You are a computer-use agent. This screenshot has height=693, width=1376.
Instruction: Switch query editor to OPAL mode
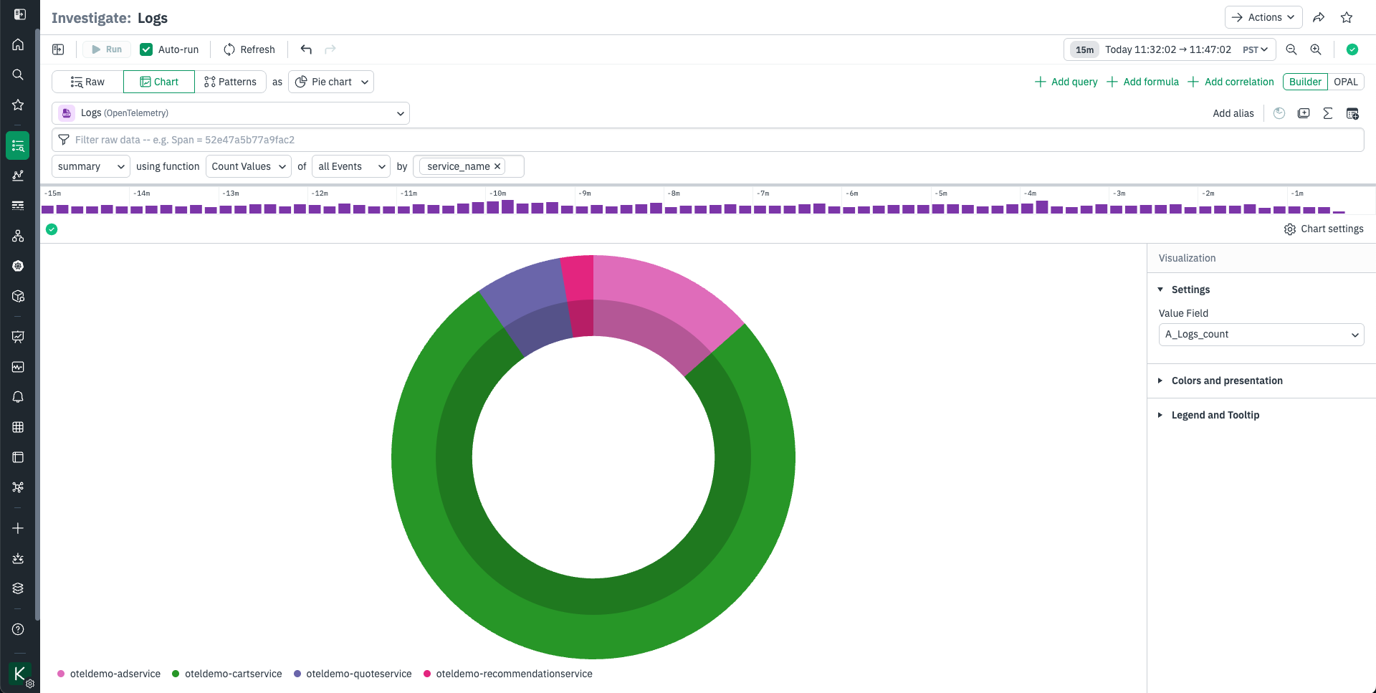(x=1345, y=82)
